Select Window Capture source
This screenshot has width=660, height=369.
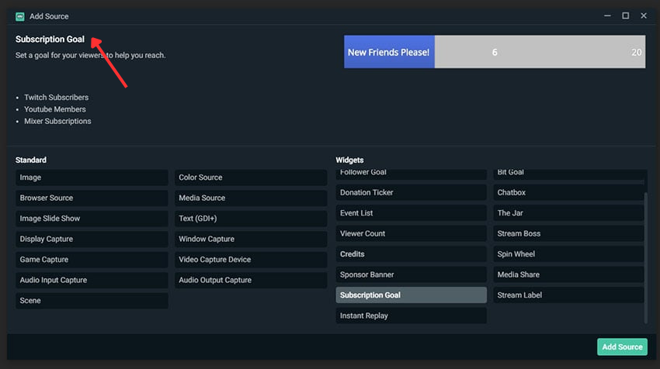pos(251,239)
